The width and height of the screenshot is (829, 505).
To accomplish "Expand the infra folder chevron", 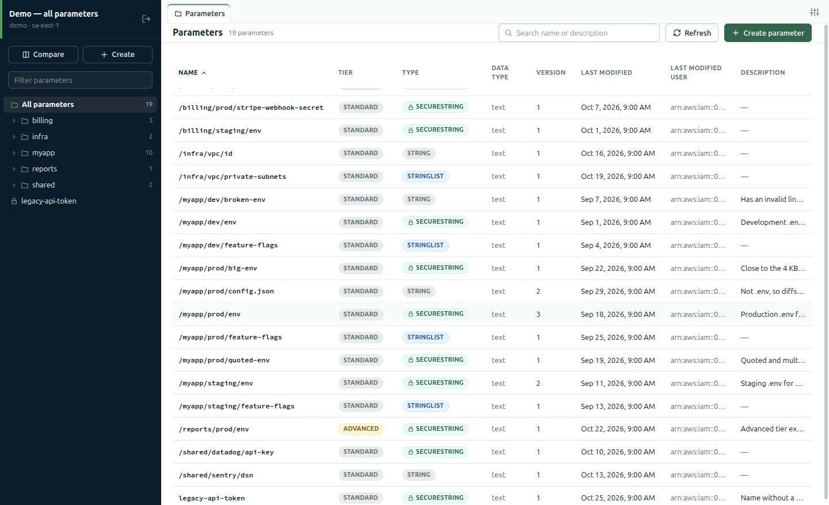I will pyautogui.click(x=14, y=137).
